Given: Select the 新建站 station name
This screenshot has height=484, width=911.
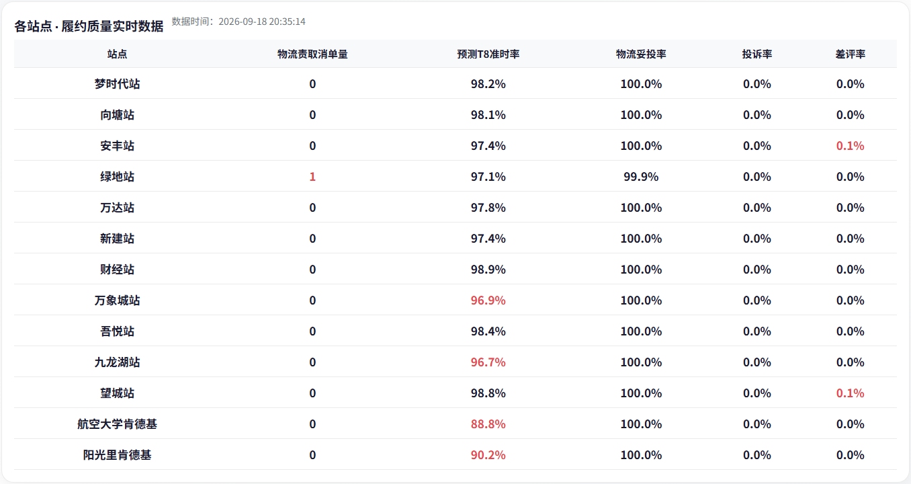Looking at the screenshot, I should point(118,239).
